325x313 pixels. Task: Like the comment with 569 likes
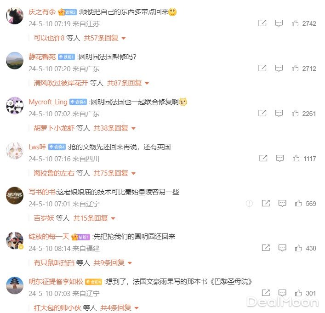click(x=298, y=203)
